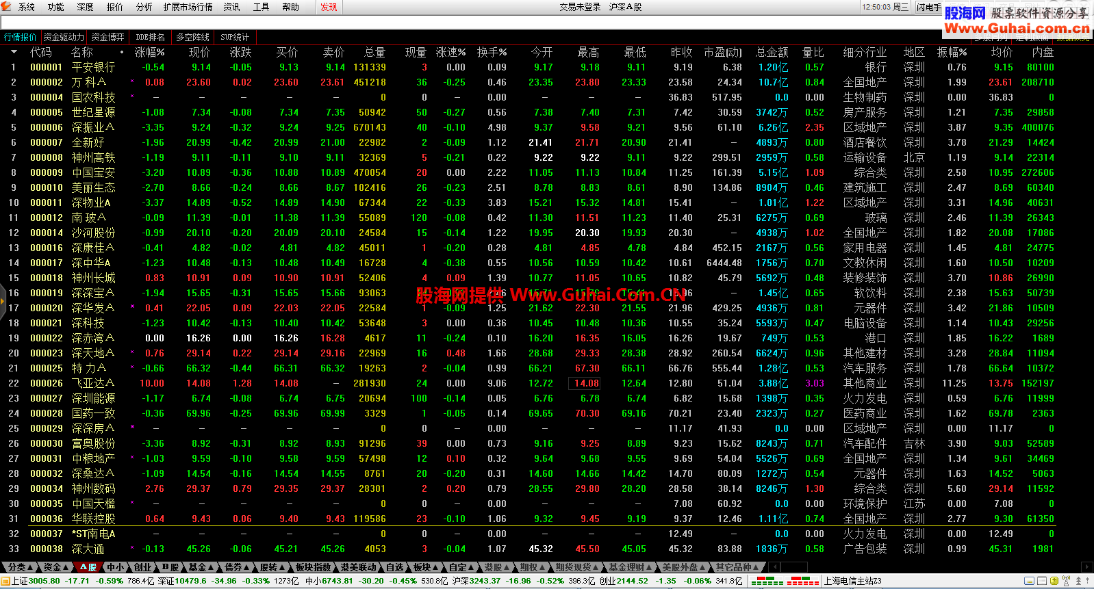Open the 债券 bottom tab menu

point(237,567)
